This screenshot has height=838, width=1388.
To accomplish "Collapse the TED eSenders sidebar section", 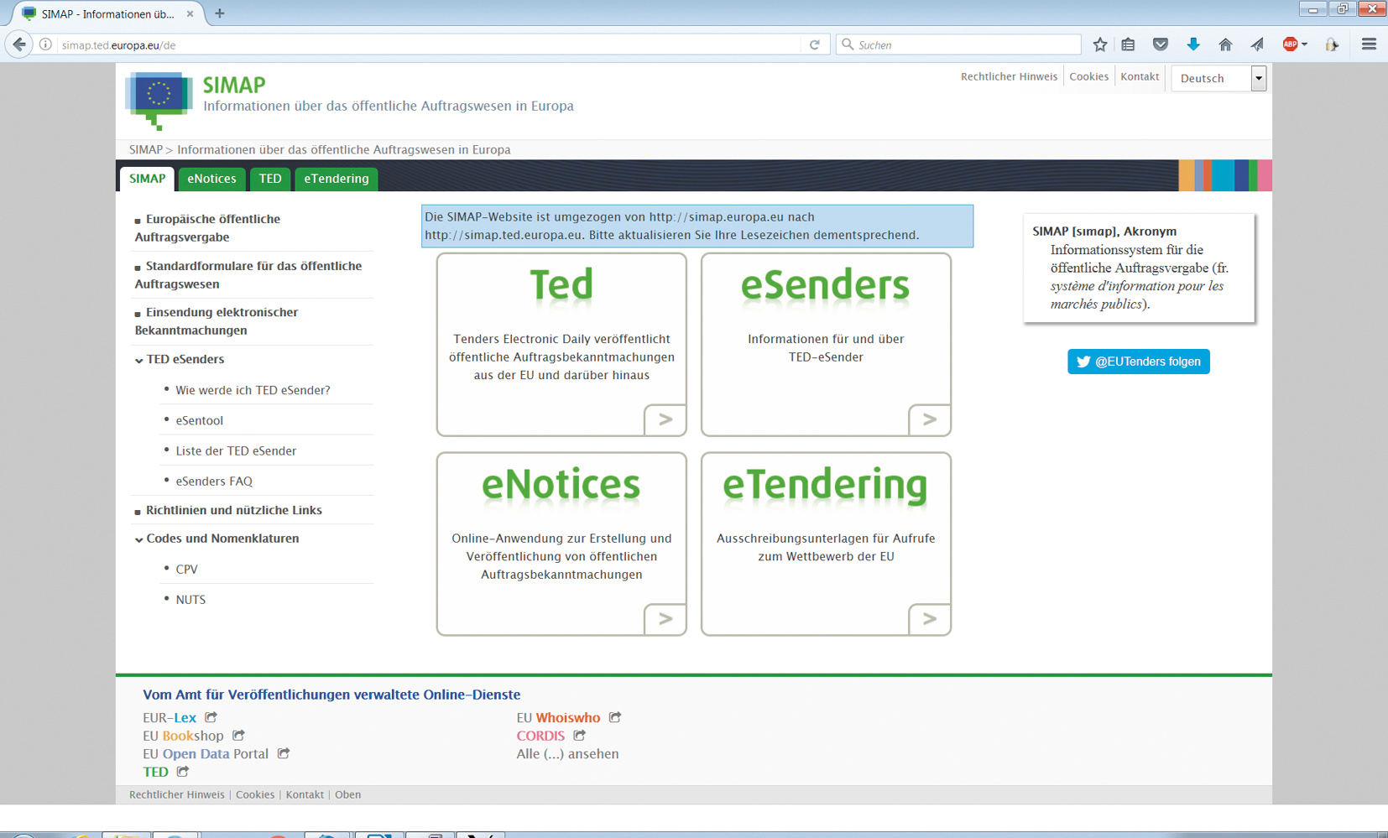I will (138, 360).
